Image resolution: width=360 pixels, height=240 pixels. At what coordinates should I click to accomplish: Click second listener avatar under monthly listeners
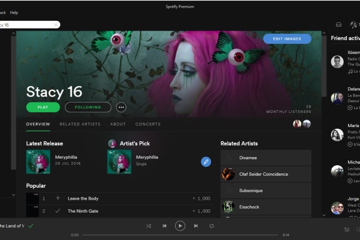pyautogui.click(x=307, y=124)
